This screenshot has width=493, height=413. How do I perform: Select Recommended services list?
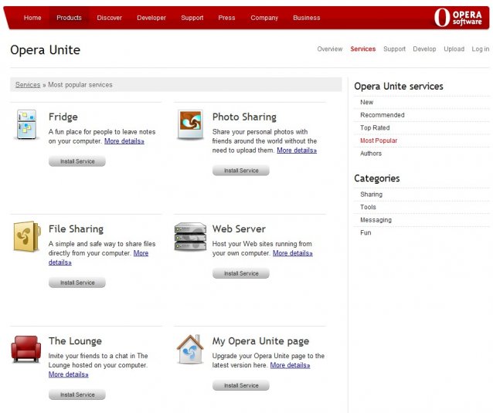click(382, 115)
